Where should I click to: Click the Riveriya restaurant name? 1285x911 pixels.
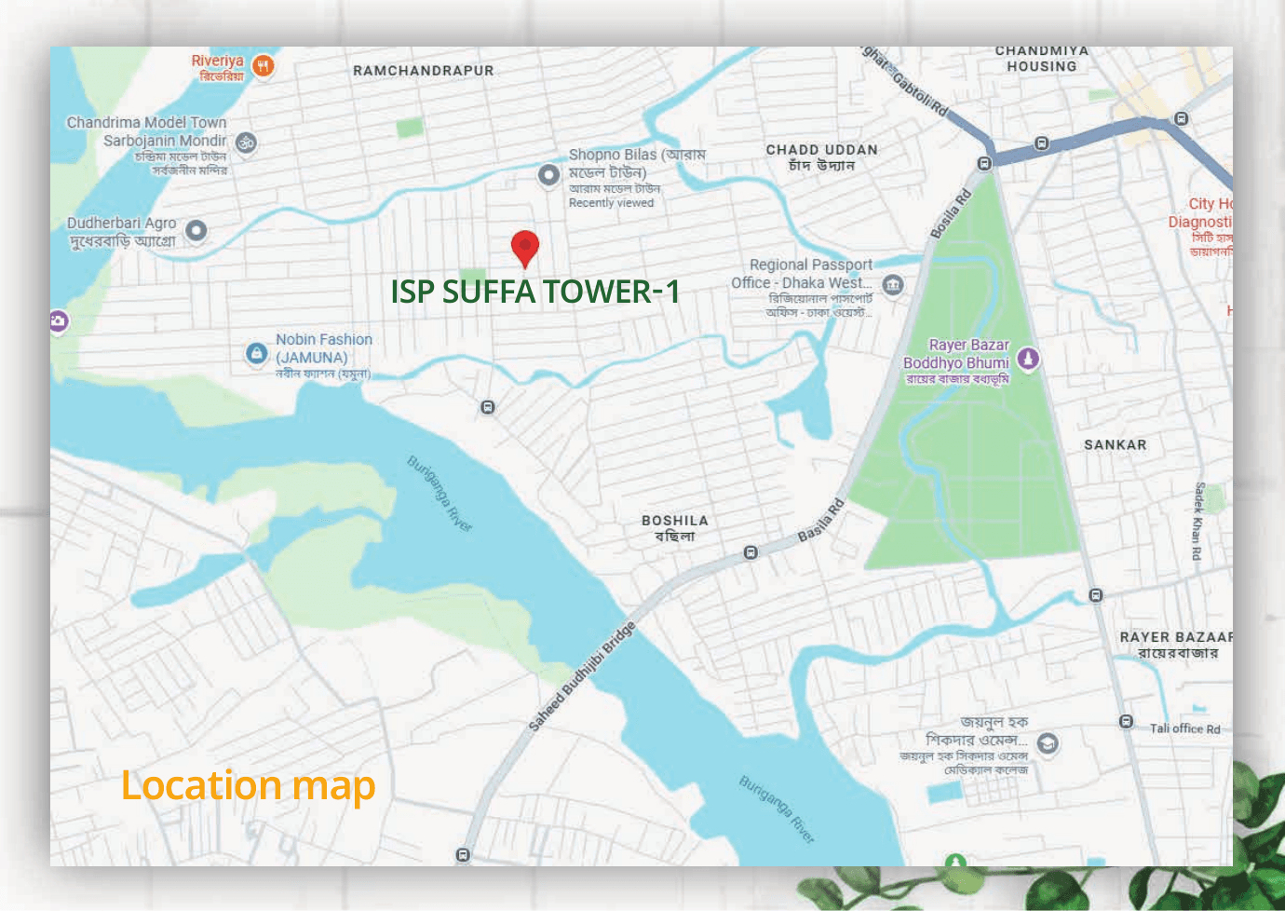(x=218, y=61)
